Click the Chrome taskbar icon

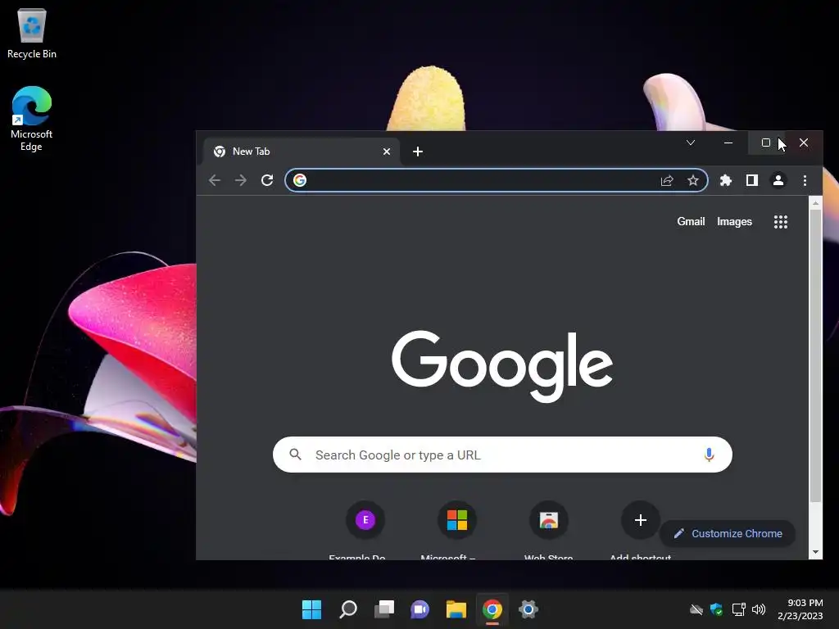(x=492, y=609)
